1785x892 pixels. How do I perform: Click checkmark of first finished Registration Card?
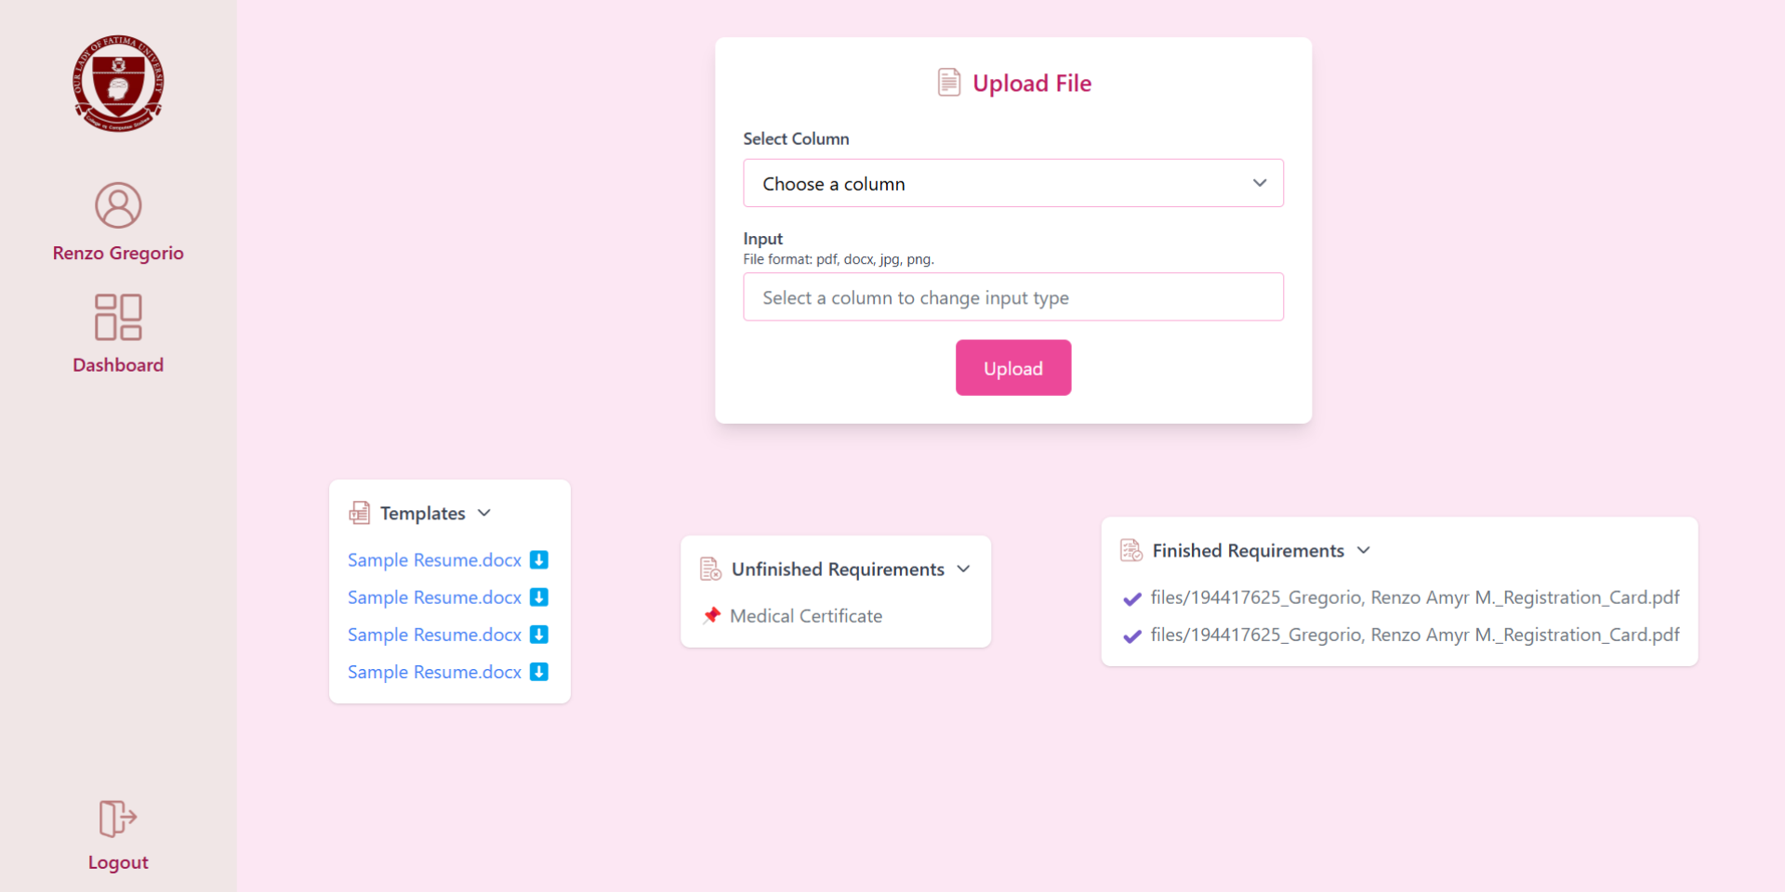(x=1132, y=598)
